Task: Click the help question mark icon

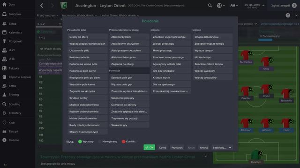Action: tap(288, 15)
